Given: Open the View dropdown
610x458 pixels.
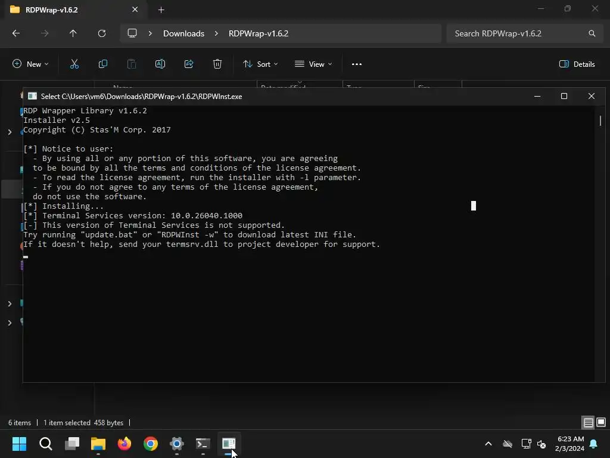Looking at the screenshot, I should click(313, 64).
